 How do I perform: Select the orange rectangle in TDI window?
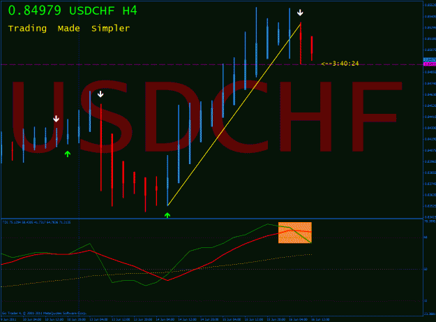click(295, 233)
